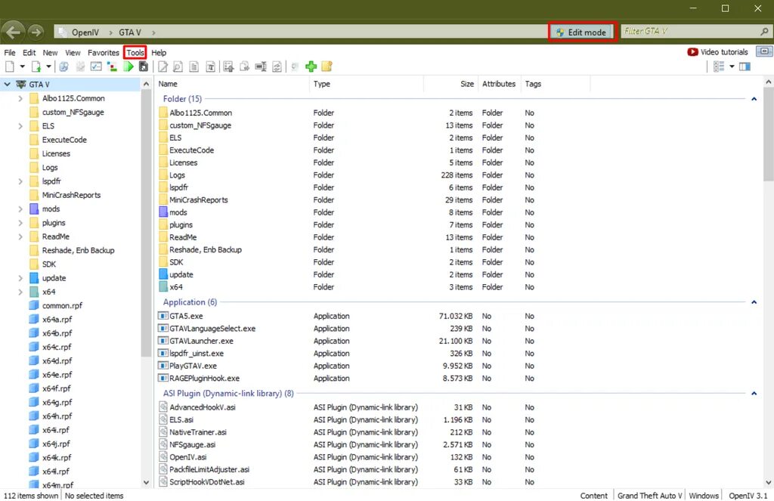Expand the plugins folder in tree
This screenshot has width=774, height=501.
(x=20, y=223)
